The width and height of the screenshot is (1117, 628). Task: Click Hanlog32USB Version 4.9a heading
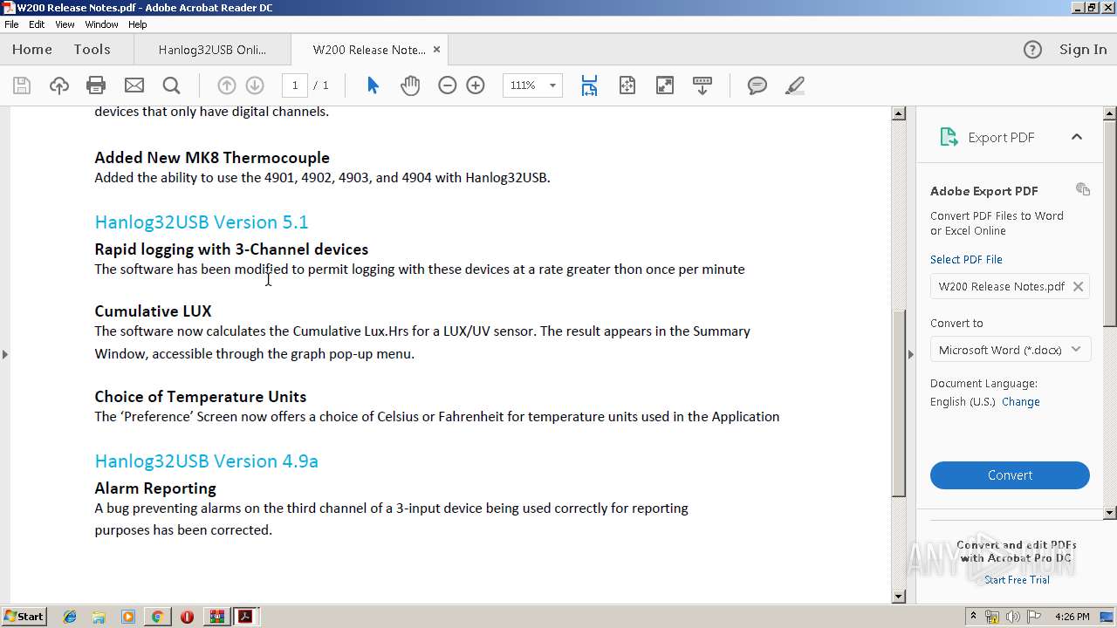[206, 461]
